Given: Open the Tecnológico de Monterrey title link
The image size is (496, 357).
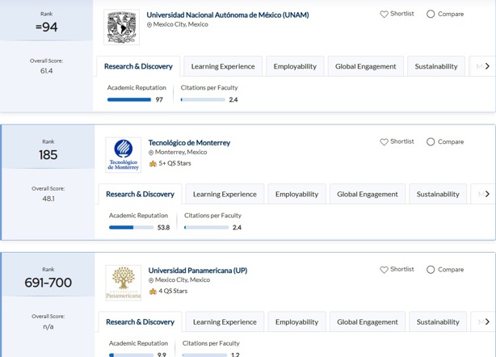Looking at the screenshot, I should point(190,143).
